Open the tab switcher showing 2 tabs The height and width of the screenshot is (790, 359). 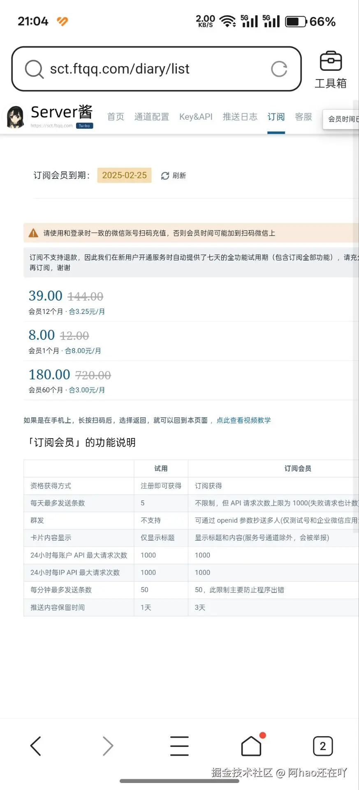coord(323,746)
